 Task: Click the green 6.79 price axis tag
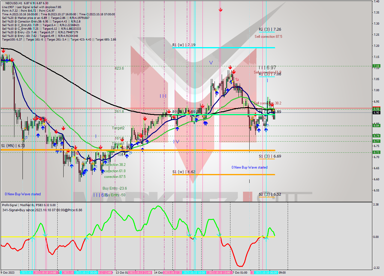coord(376,136)
